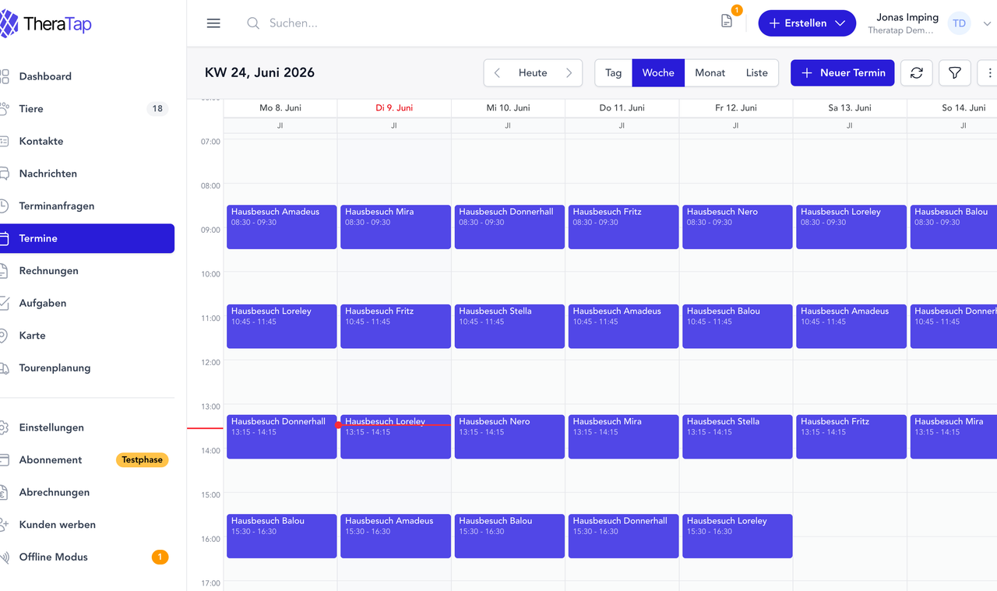Click the KW 24, Juni 2026 title
The height and width of the screenshot is (591, 997).
[x=259, y=72]
